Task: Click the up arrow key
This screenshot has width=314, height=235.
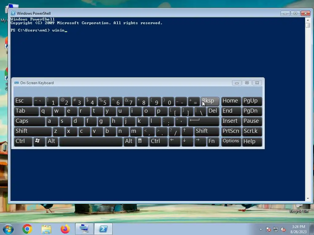Action: tap(187, 132)
